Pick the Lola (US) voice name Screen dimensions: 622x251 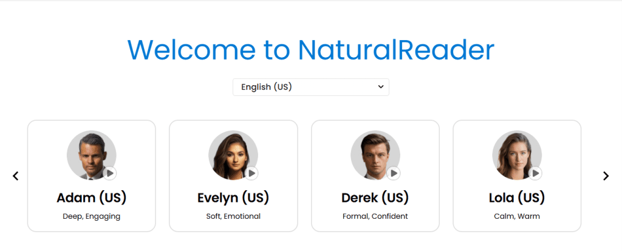(x=517, y=198)
